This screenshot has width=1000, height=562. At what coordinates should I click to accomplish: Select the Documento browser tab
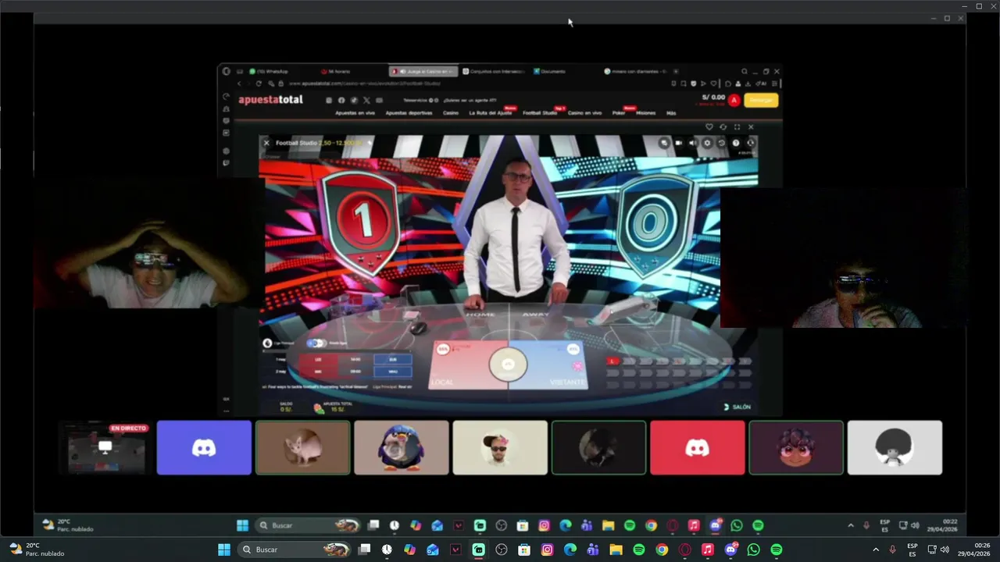click(x=550, y=71)
